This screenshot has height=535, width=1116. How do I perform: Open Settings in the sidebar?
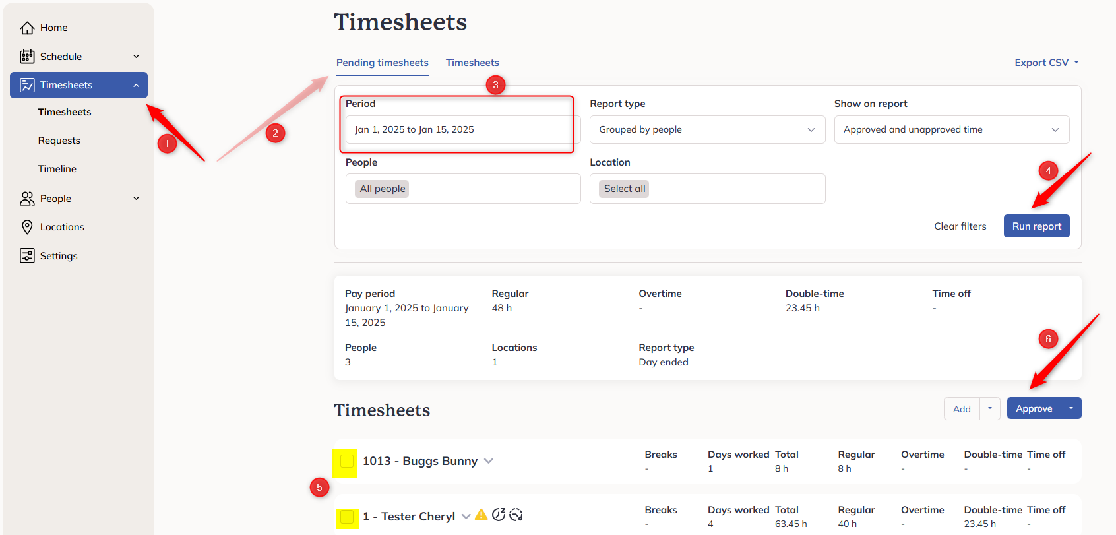59,256
